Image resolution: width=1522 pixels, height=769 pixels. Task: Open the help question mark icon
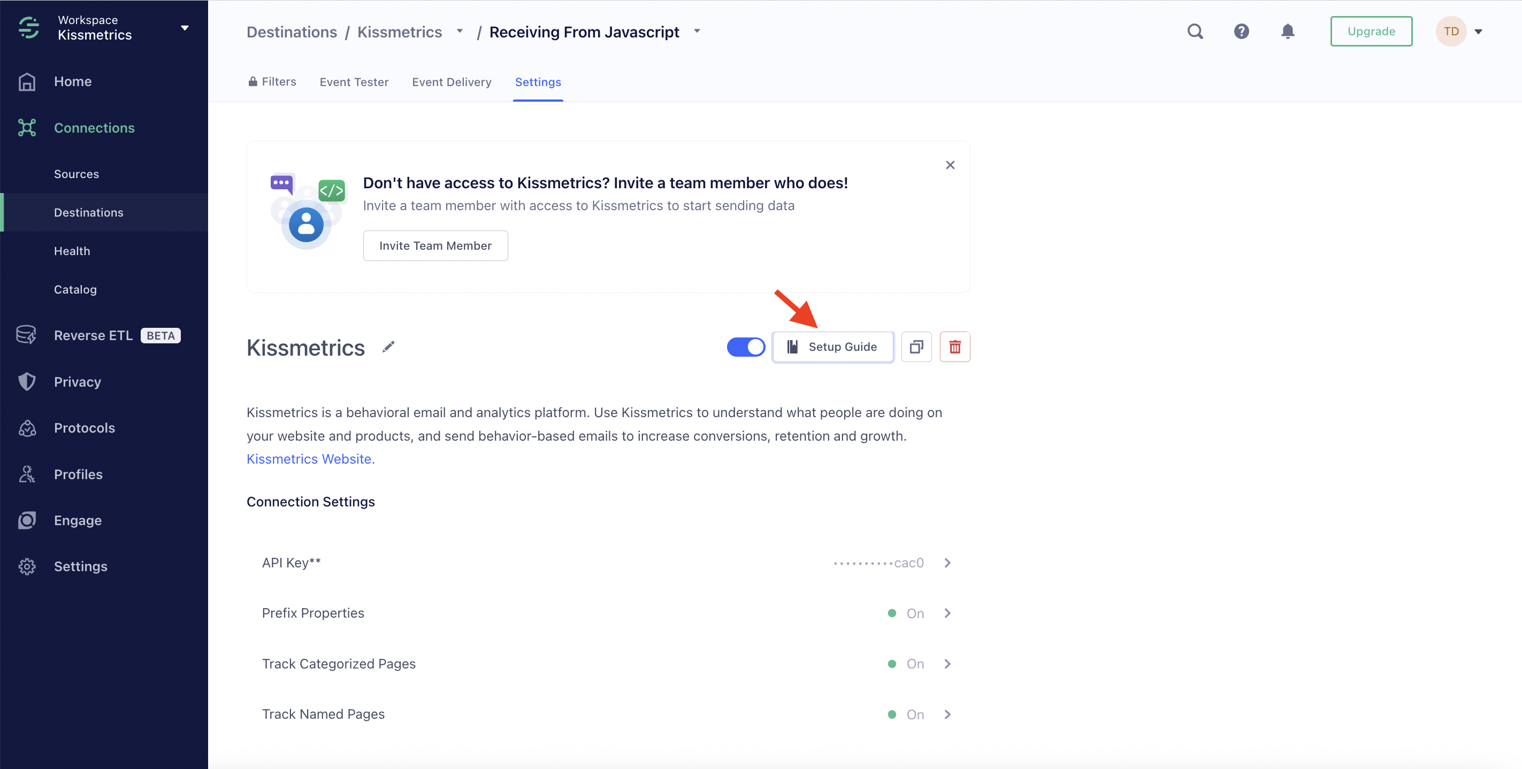point(1241,32)
